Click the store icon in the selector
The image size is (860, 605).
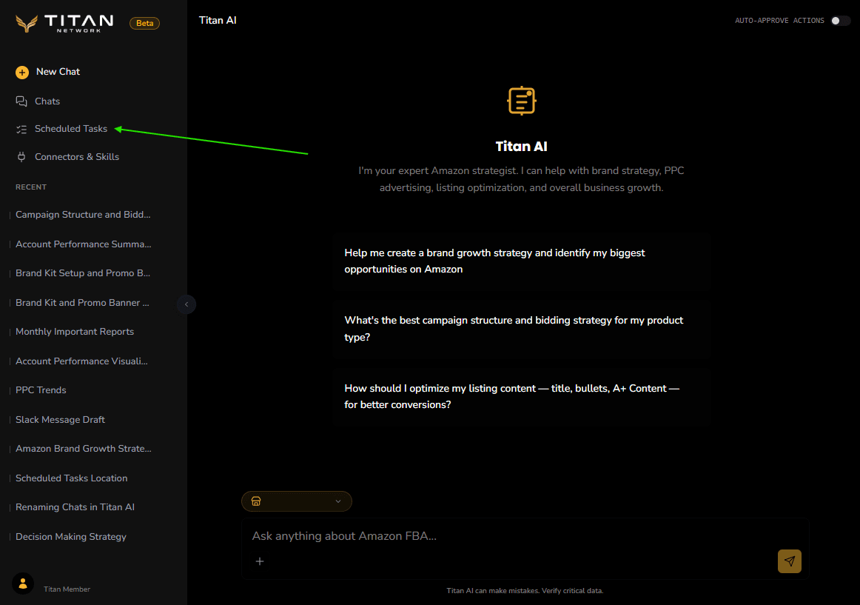256,501
